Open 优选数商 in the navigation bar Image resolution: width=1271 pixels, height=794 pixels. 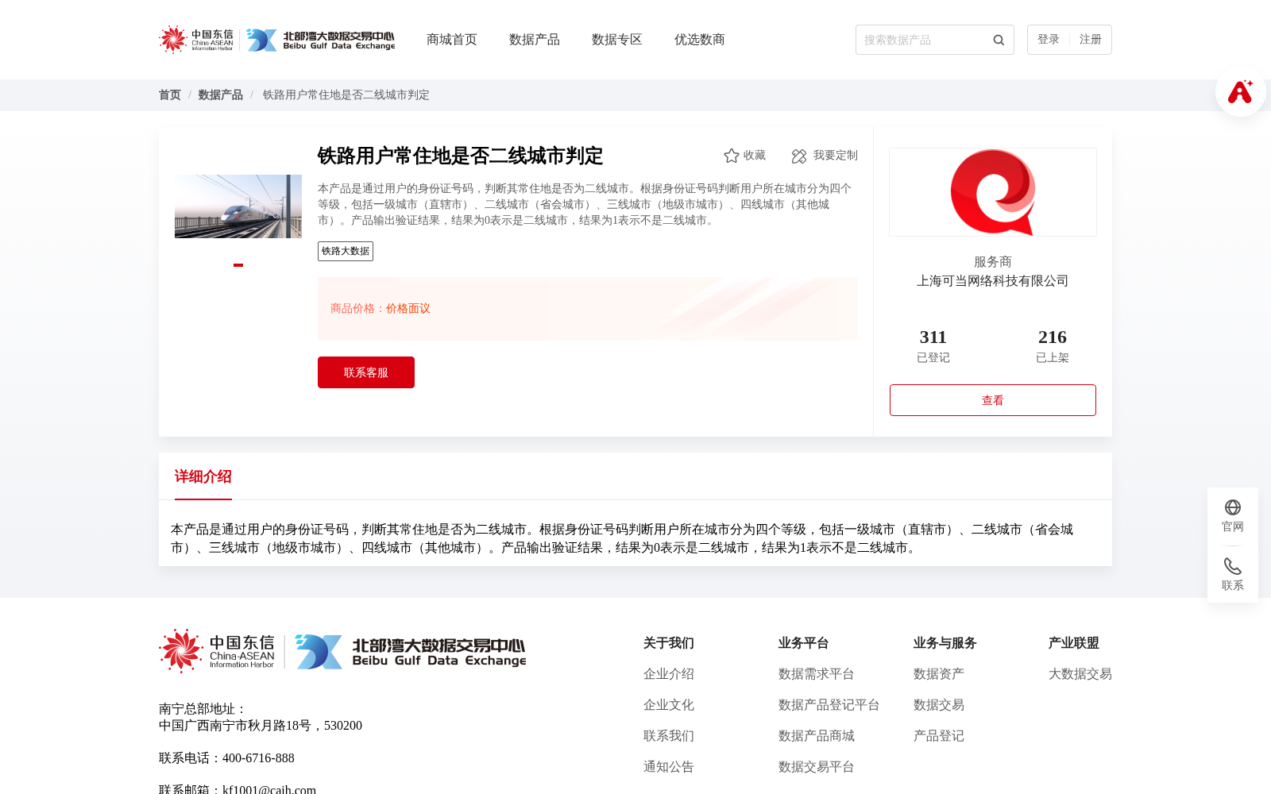point(700,40)
